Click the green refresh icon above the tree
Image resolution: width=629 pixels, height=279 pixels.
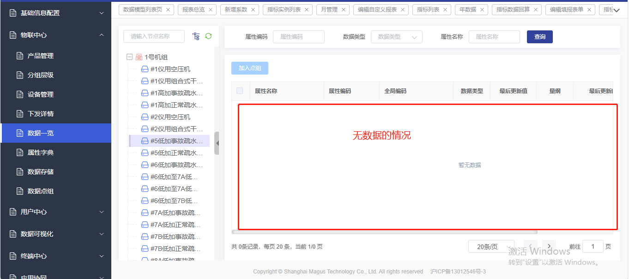208,36
